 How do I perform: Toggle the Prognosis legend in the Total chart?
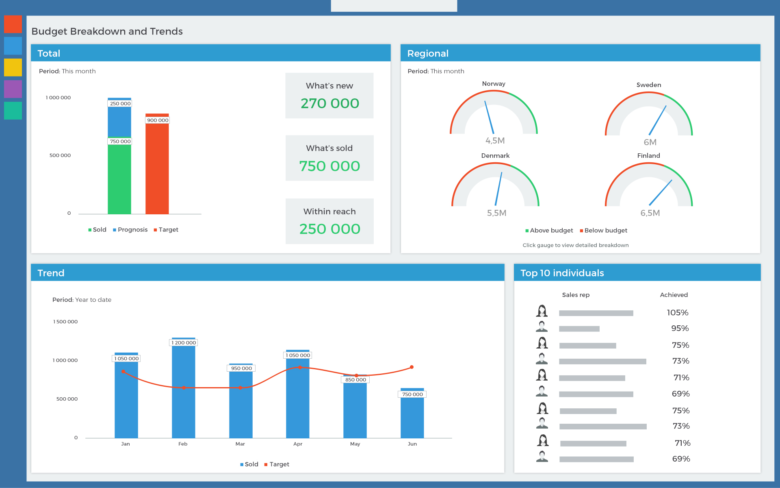(x=130, y=230)
